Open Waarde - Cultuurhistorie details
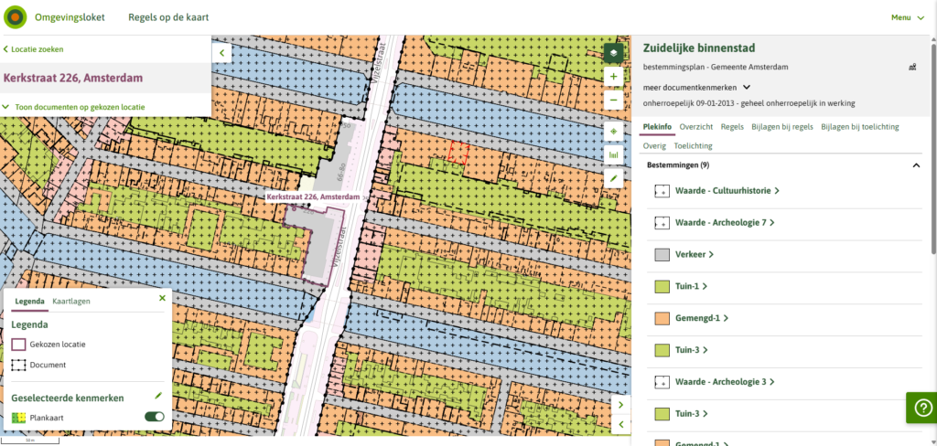 (727, 191)
